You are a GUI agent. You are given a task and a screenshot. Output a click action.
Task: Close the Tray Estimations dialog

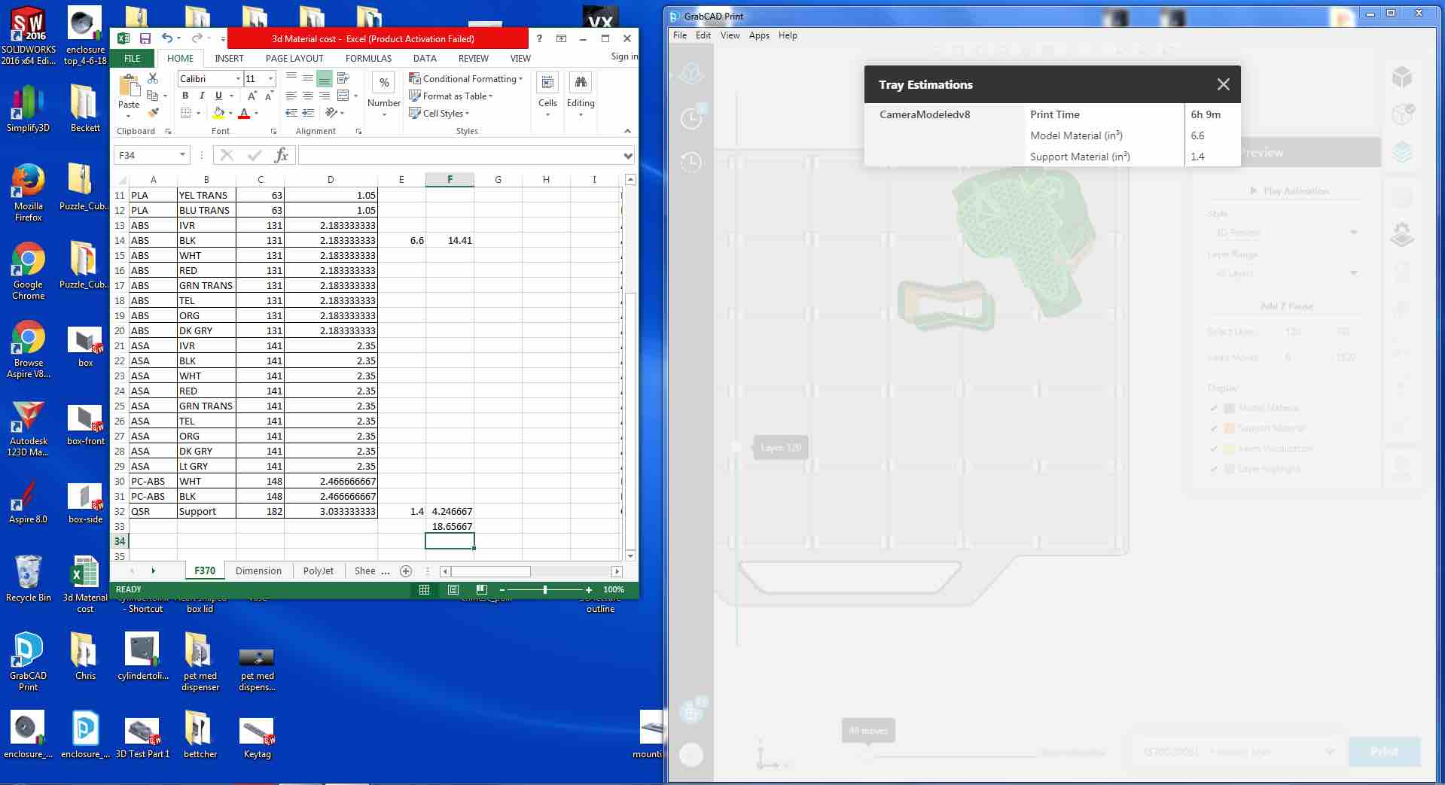point(1224,85)
